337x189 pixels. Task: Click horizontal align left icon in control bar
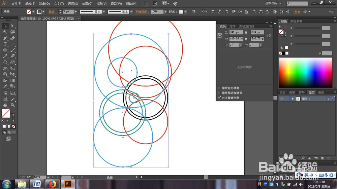point(213,11)
